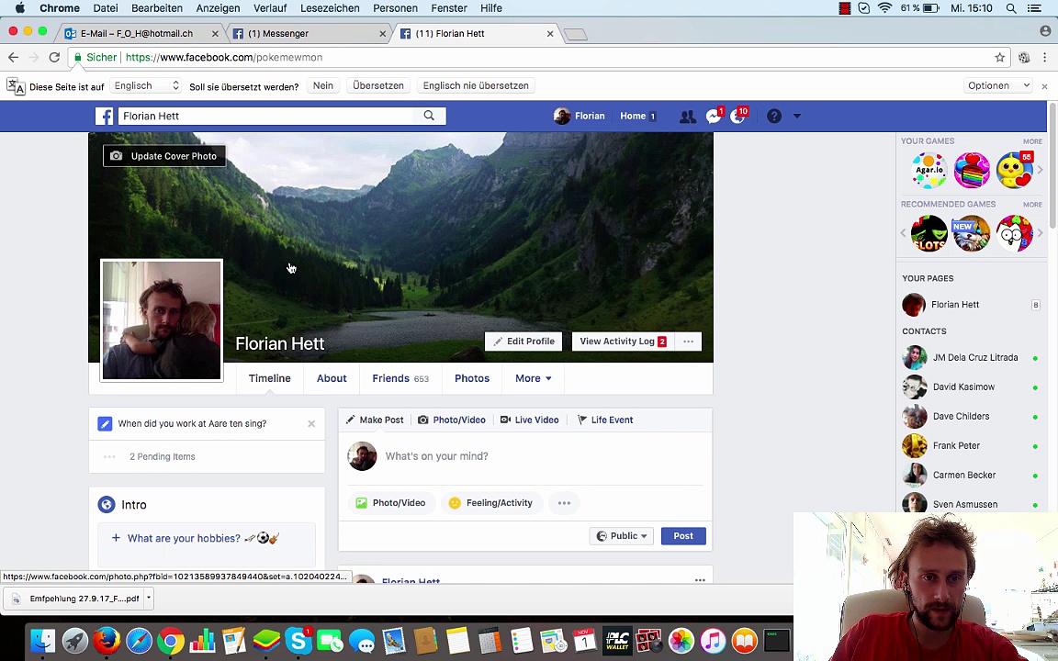Click the Feeling/Activity smiley button
This screenshot has height=661, width=1058.
tap(490, 503)
